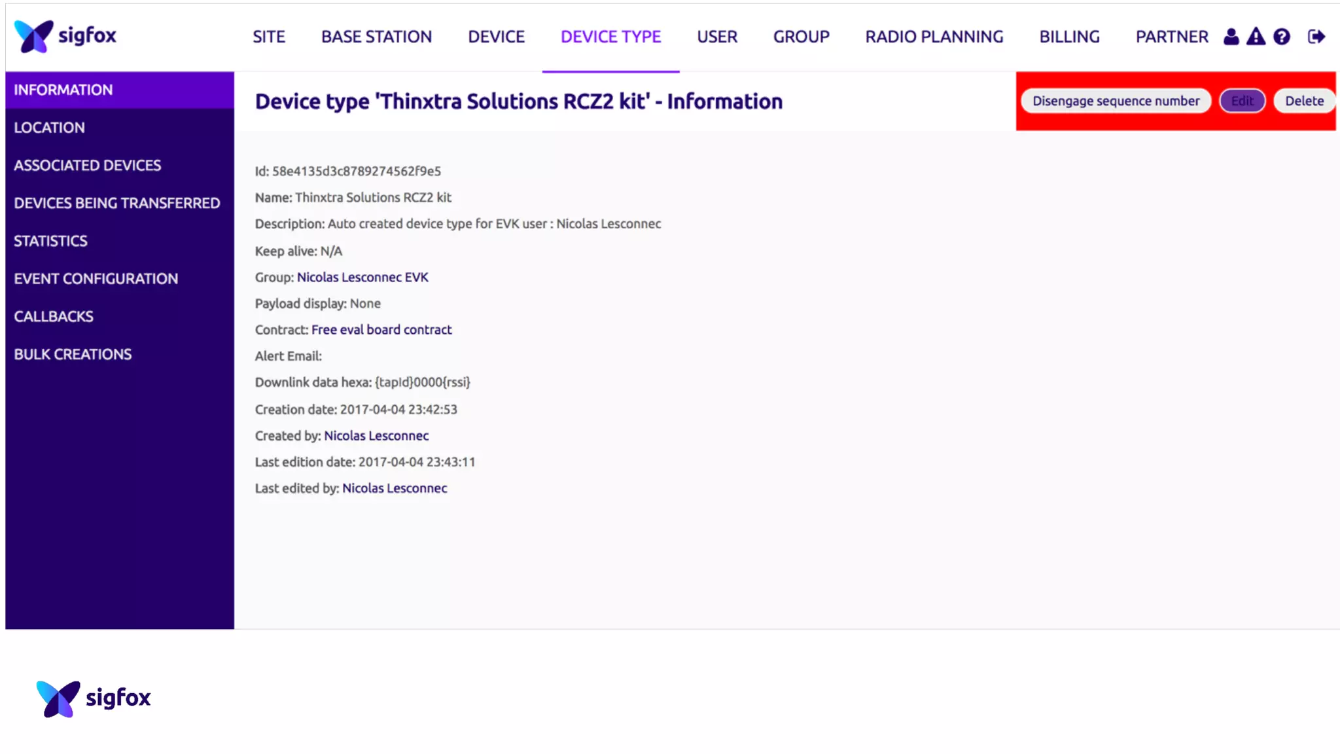Viewport: 1340px width, 754px height.
Task: Open Associated Devices in sidebar
Action: click(87, 165)
